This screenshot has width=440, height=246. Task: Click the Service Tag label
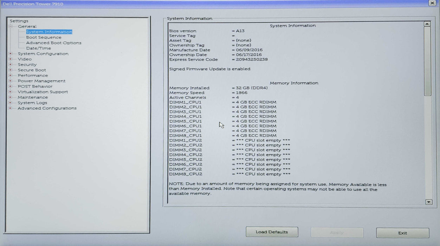pyautogui.click(x=182, y=36)
